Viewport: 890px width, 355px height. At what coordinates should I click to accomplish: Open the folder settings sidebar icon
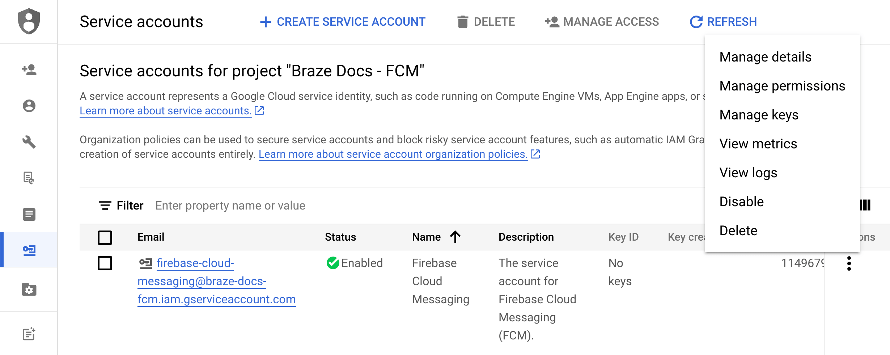coord(29,290)
